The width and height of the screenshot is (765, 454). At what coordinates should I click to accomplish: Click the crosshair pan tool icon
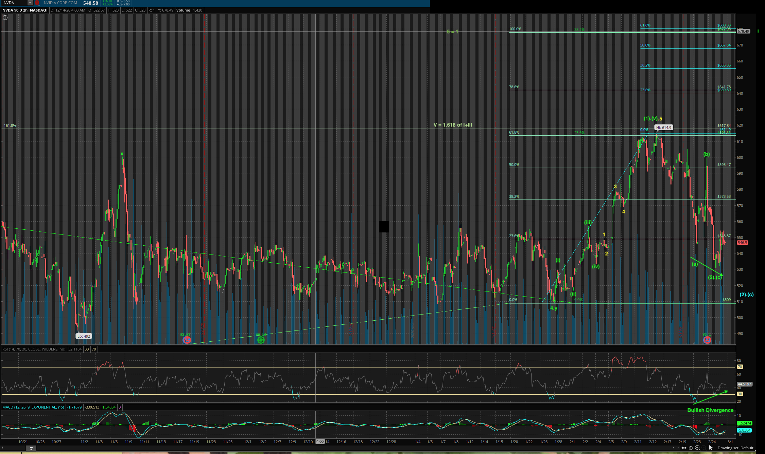tap(691, 448)
